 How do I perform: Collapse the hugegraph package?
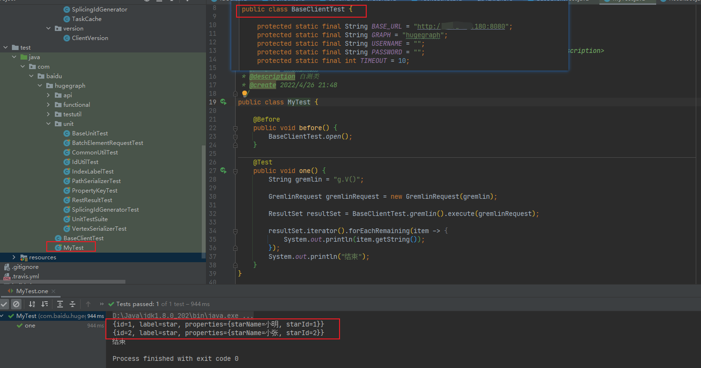coord(40,85)
